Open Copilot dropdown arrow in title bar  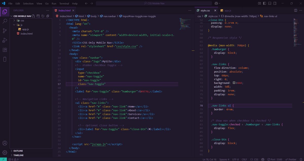220,4
